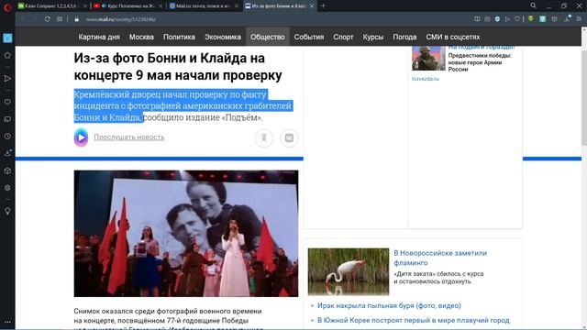The width and height of the screenshot is (587, 330).
Task: Open В Южной Корее построят плавучий город link
Action: (x=414, y=320)
